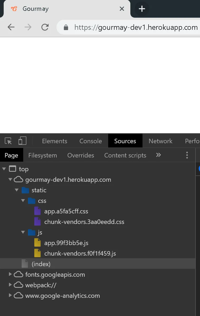This screenshot has width=200, height=316.
Task: Click chunk-vendors.3aa0eedd.css file icon
Action: pyautogui.click(x=37, y=222)
